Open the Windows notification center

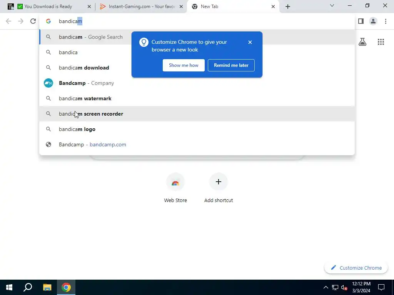(381, 287)
